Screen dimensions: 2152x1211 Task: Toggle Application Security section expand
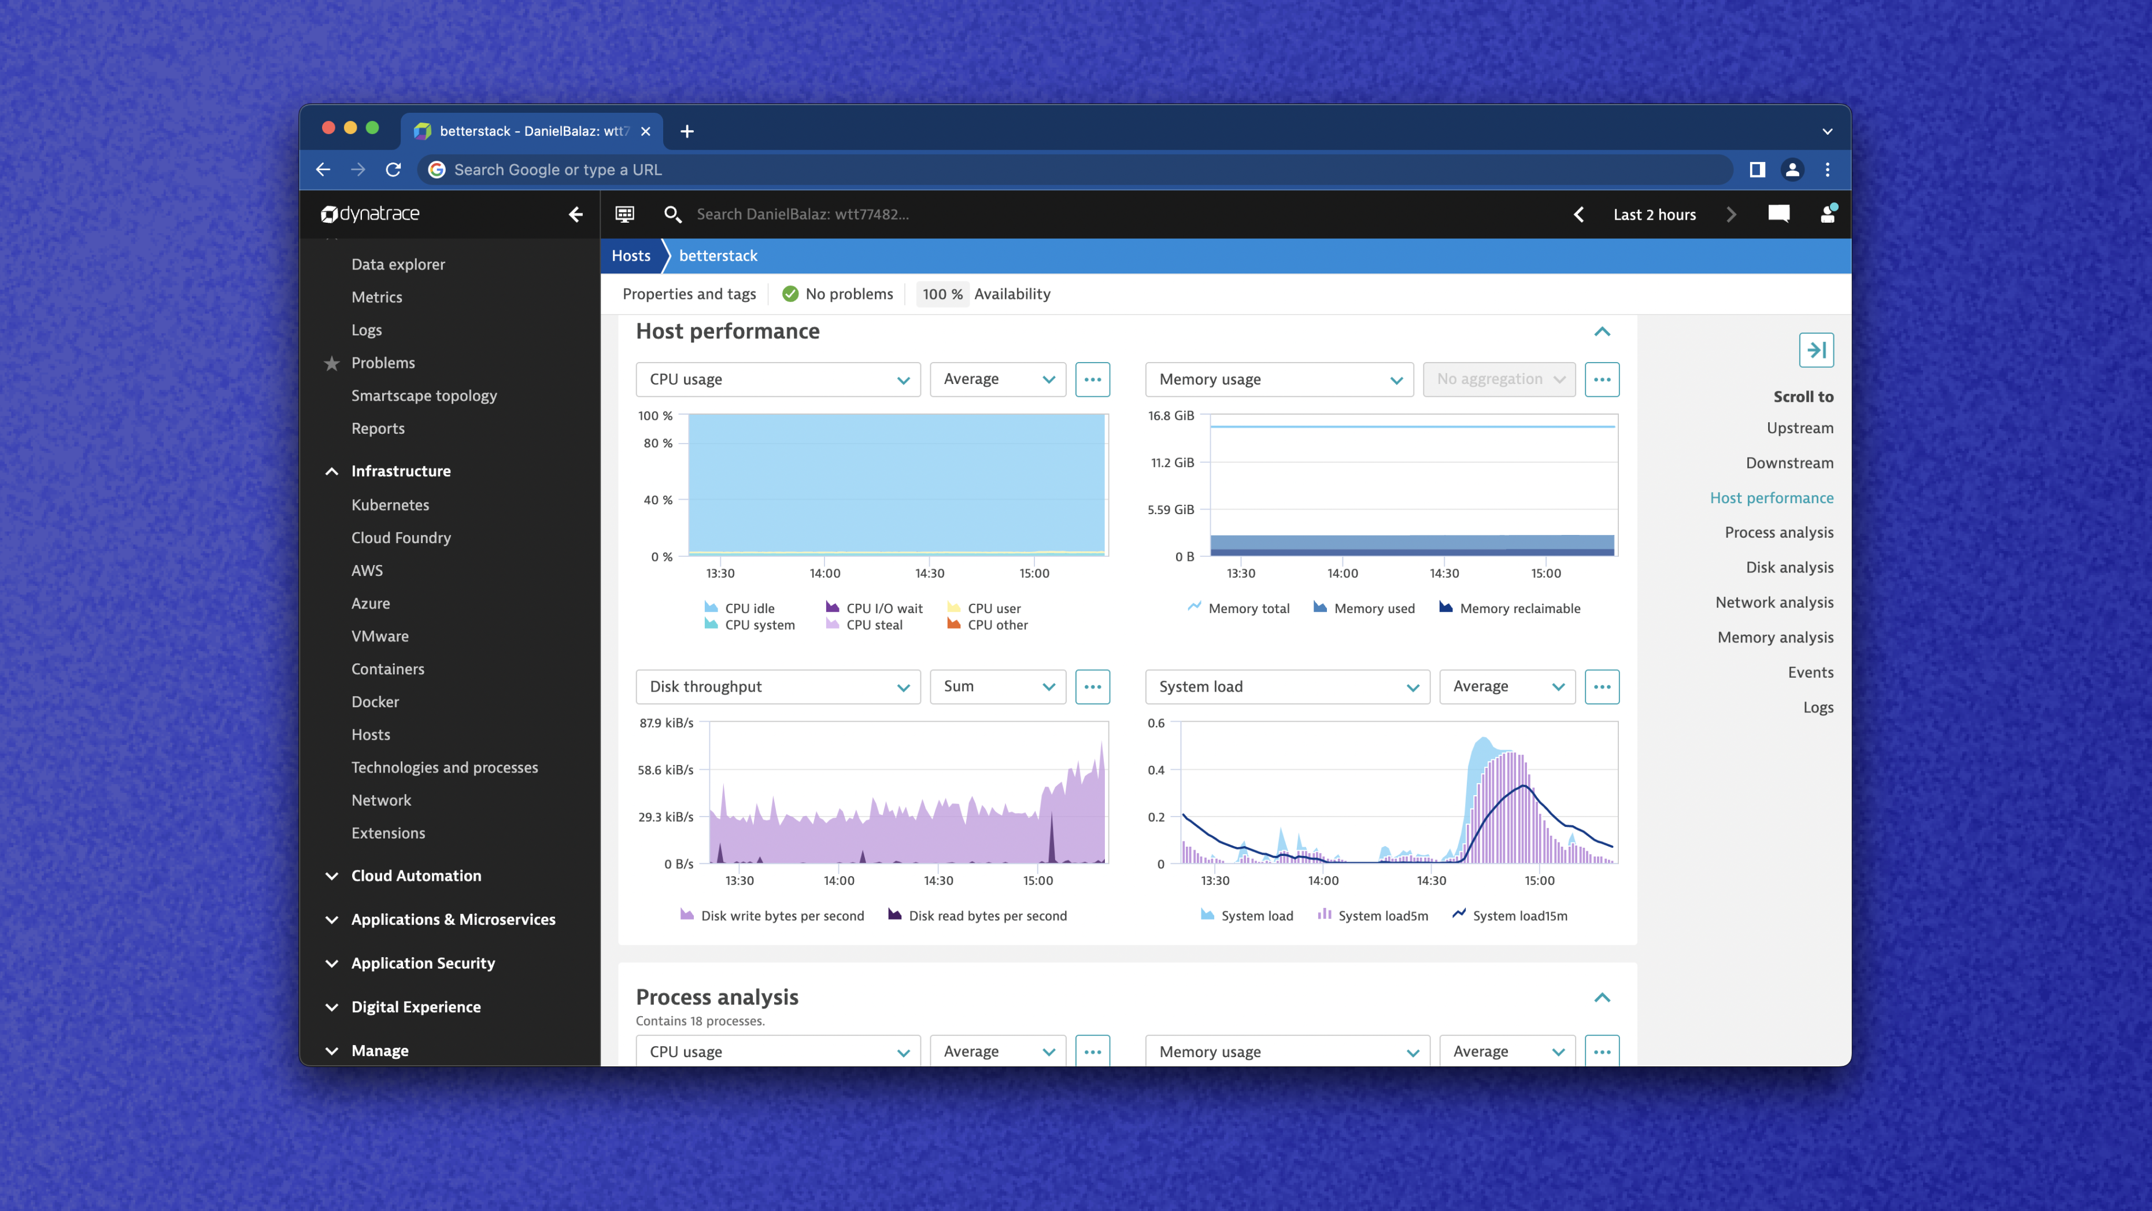pyautogui.click(x=331, y=962)
